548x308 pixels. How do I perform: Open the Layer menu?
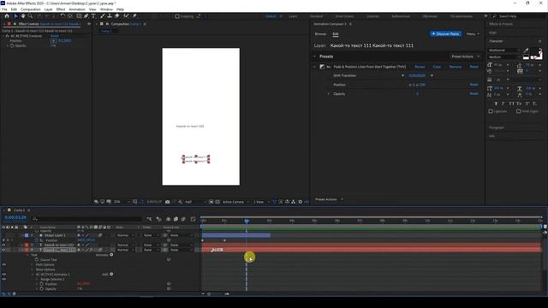49,9
